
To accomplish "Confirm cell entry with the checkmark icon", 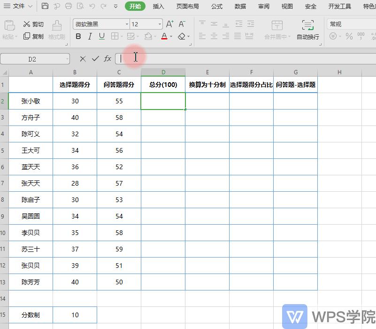I will 95,57.
